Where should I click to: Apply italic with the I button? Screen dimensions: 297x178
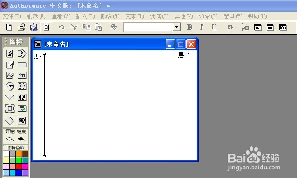click(x=202, y=28)
